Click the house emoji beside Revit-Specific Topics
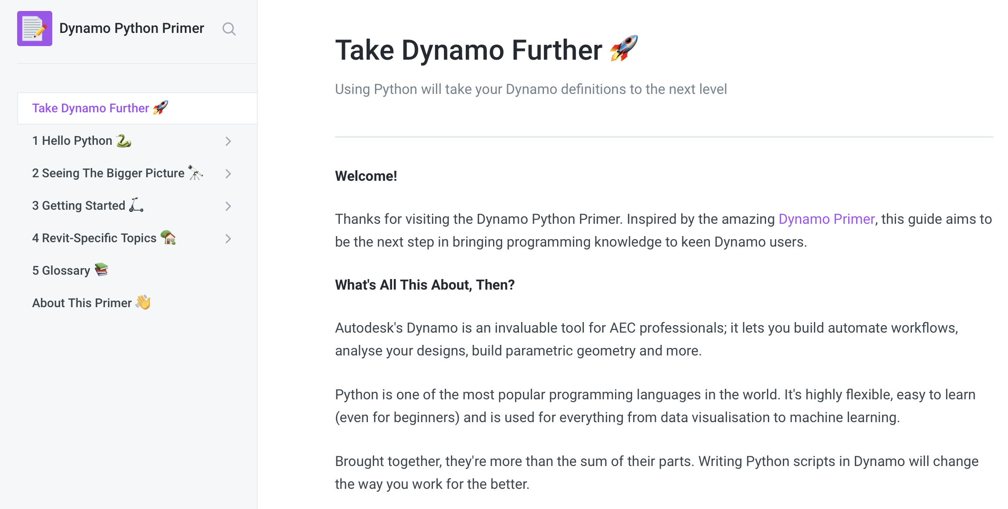 168,237
